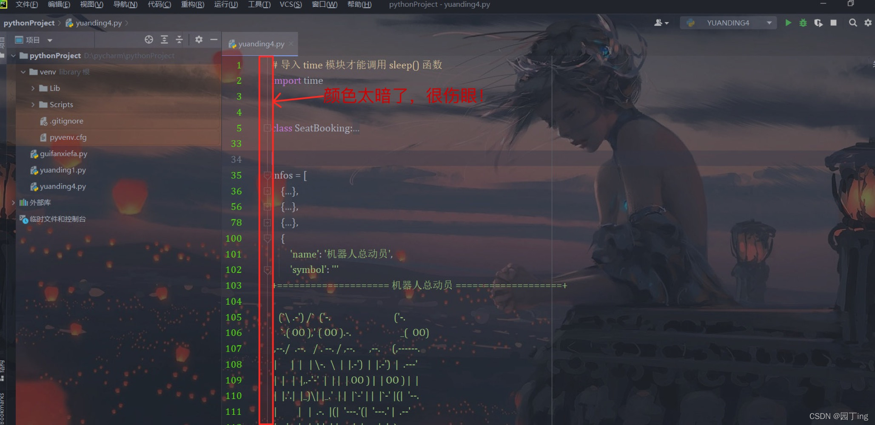The image size is (875, 425).
Task: Open the 视图(V) menu
Action: (91, 4)
